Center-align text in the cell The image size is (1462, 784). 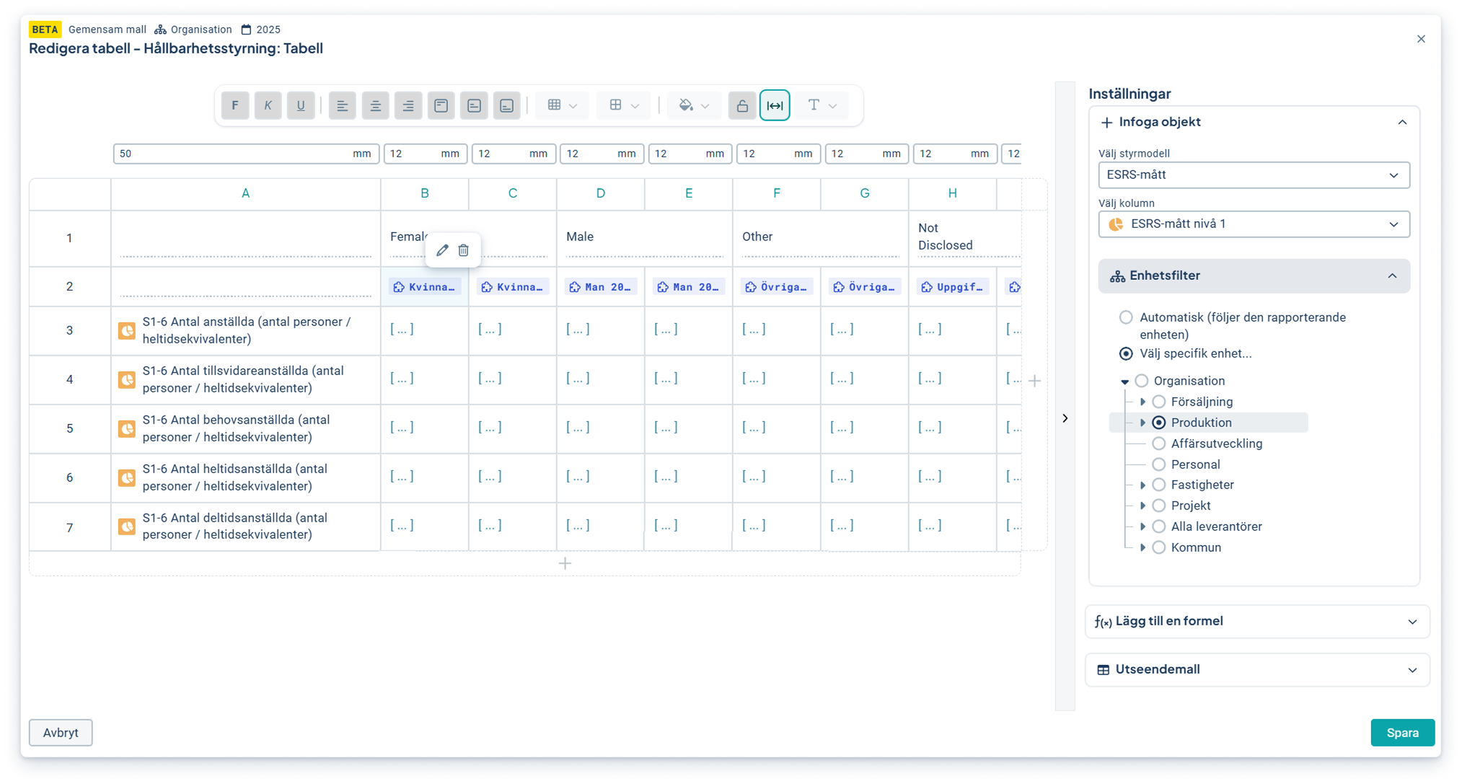click(375, 105)
